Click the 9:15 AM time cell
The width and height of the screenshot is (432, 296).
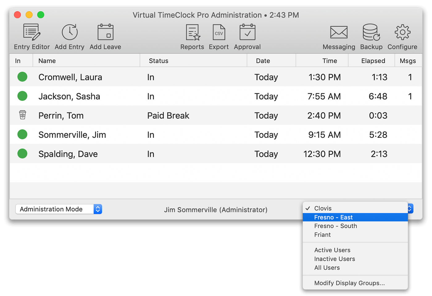coord(325,135)
